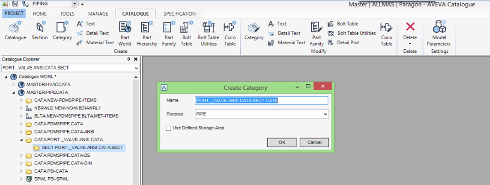
Task: Collapse the MASTER/PIPECATA node
Action: point(14,92)
